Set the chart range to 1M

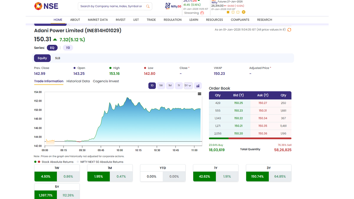click(x=170, y=85)
